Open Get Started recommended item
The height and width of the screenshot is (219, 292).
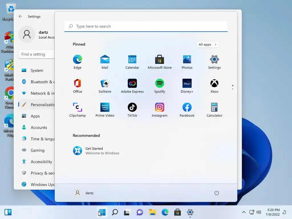click(96, 151)
